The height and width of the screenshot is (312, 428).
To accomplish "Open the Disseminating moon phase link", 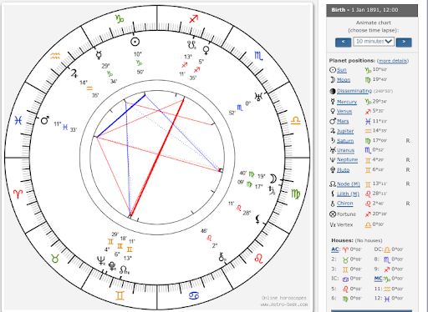I will [354, 91].
